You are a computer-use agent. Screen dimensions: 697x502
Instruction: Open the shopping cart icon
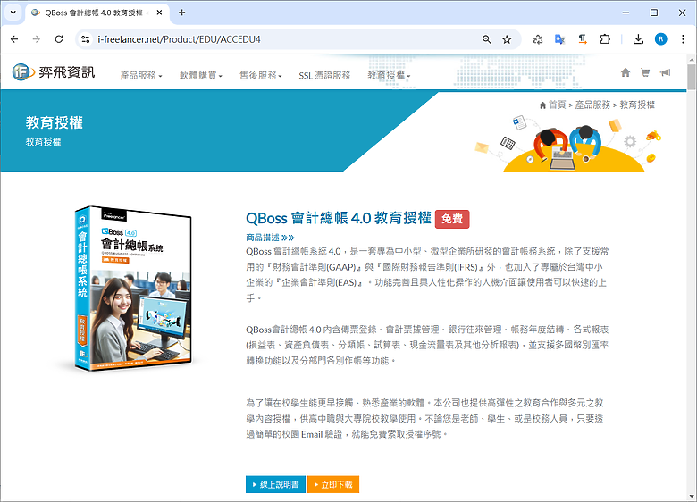point(645,72)
